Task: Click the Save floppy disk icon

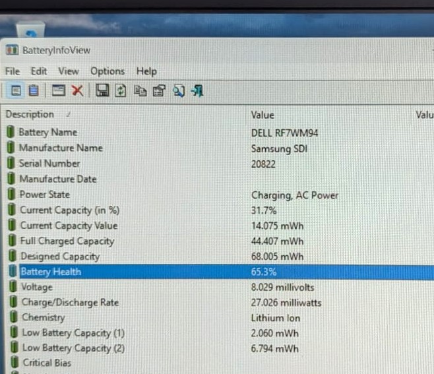Action: (102, 90)
